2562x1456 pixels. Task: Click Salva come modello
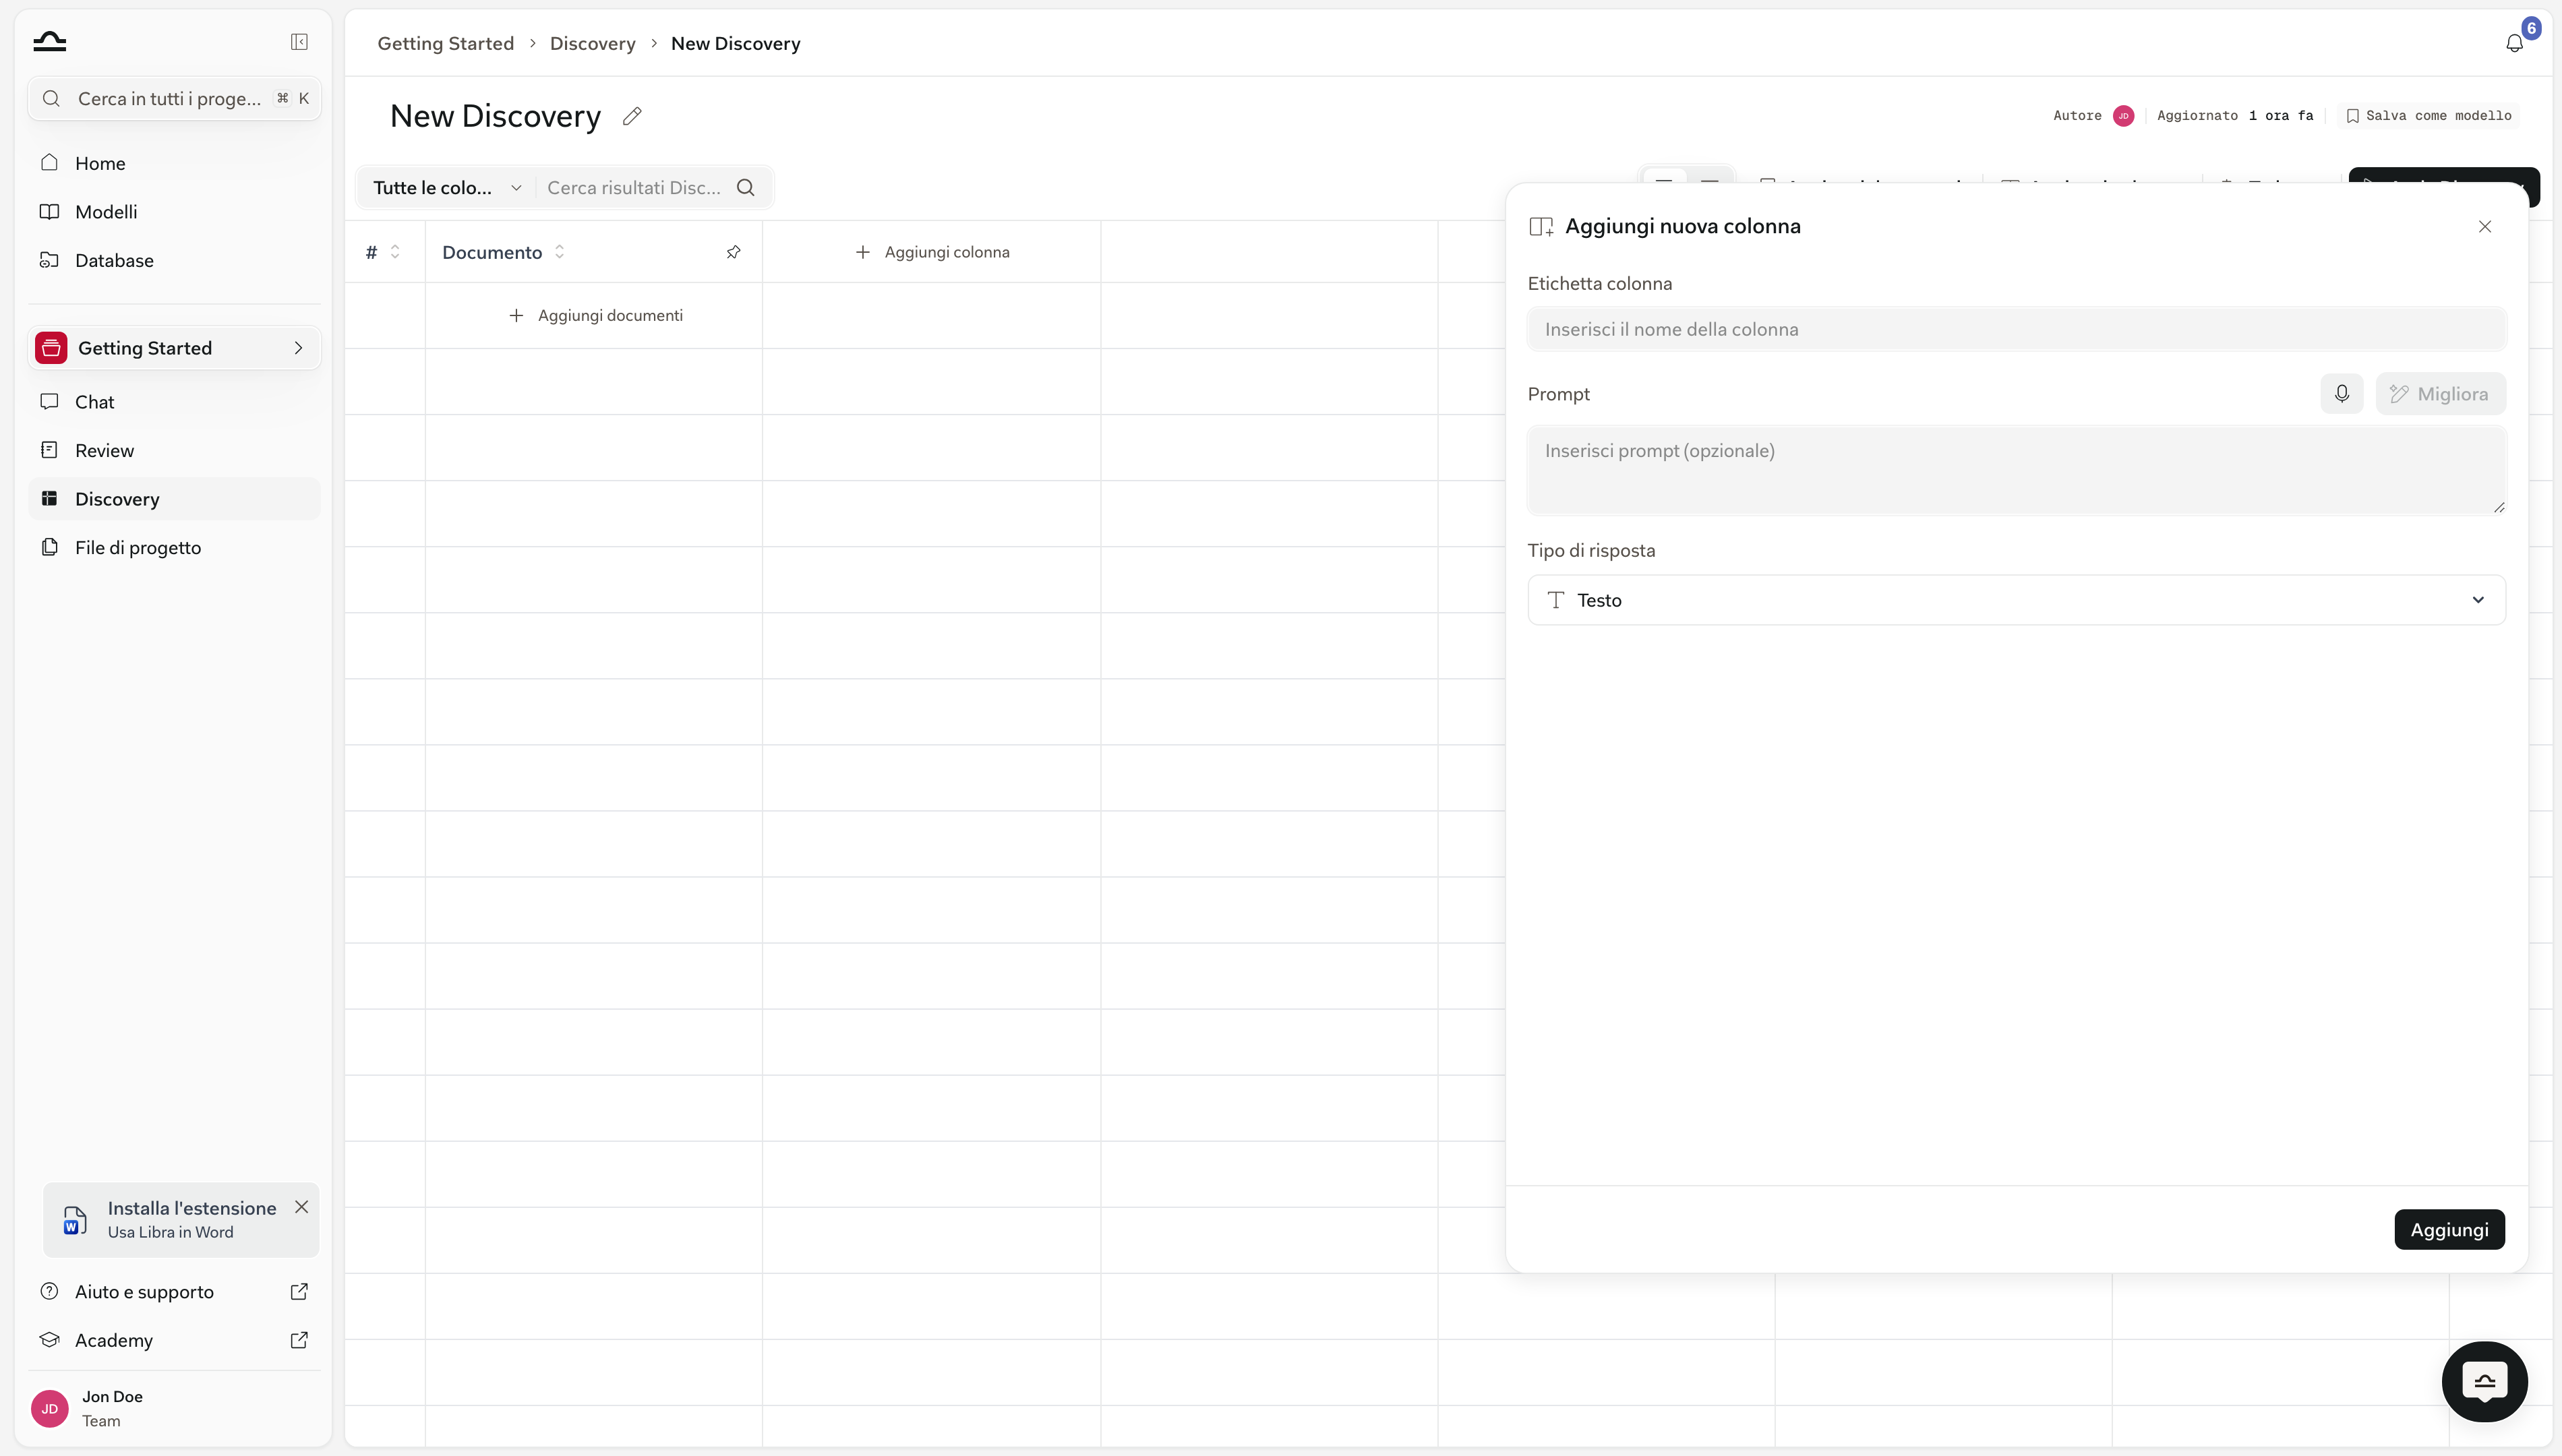click(2428, 116)
